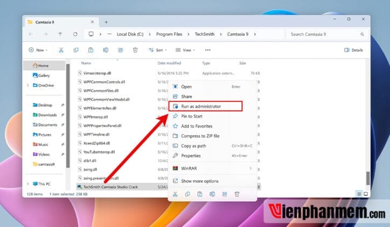
Task: Show hidden path locations via the address bar ellipsis
Action: coord(109,34)
